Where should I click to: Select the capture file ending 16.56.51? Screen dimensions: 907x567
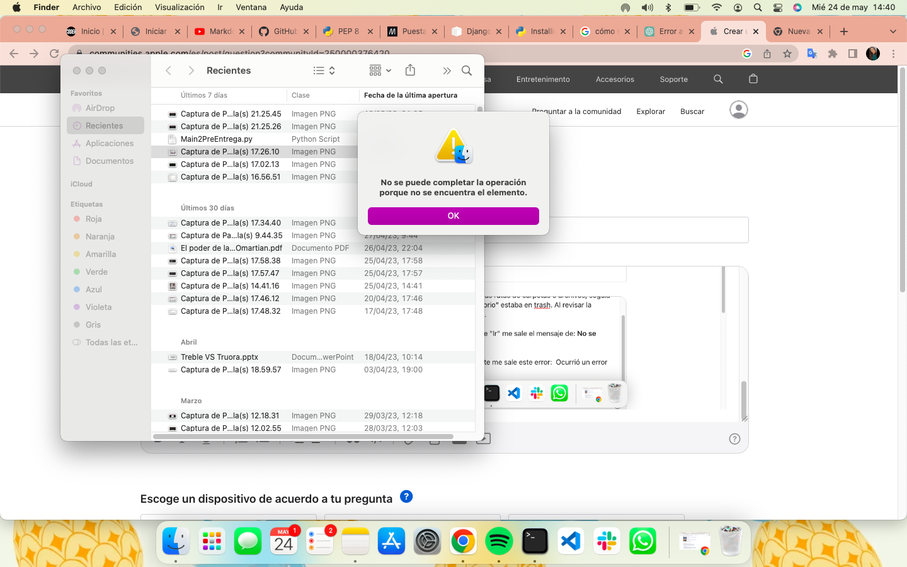point(231,177)
